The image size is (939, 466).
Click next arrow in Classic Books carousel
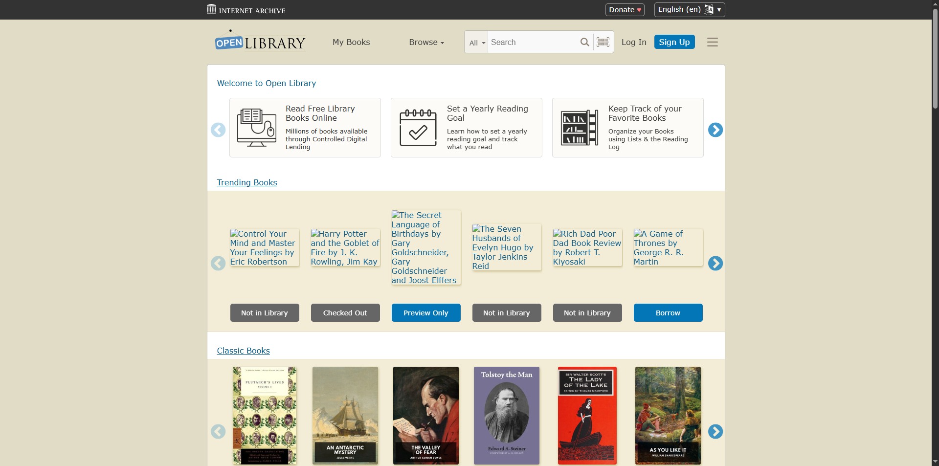[x=715, y=432]
